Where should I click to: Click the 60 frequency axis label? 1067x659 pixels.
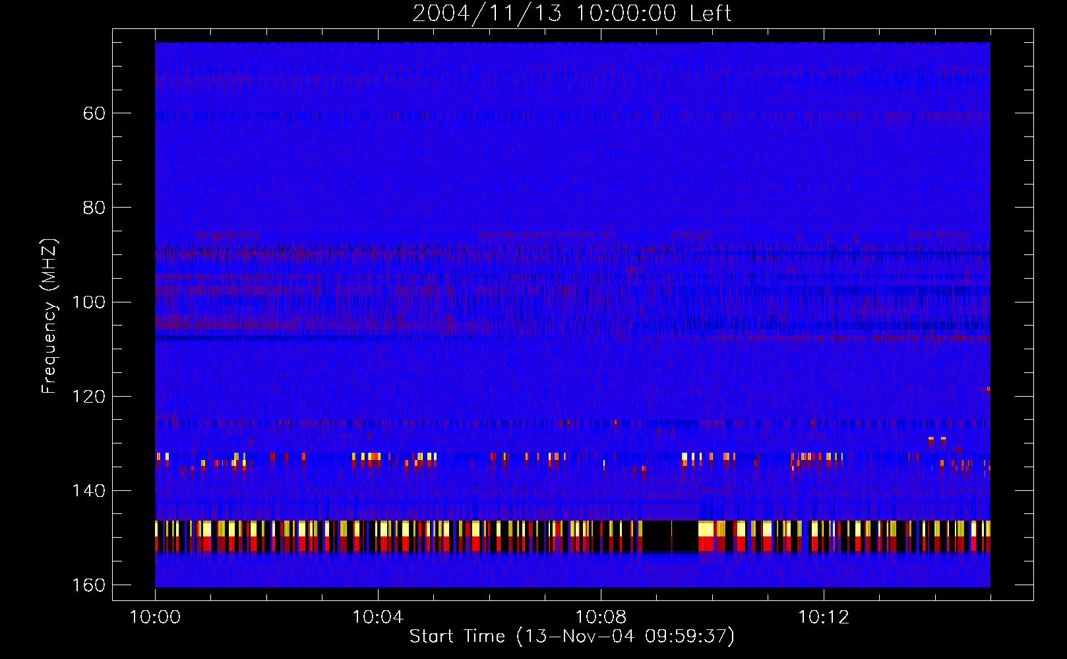(94, 113)
